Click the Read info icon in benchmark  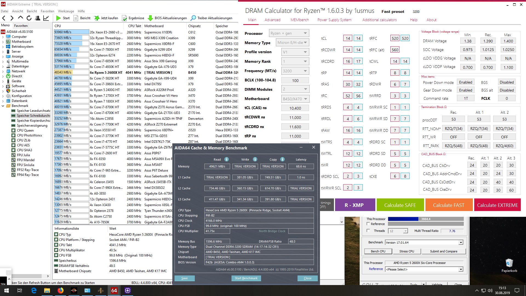(x=227, y=159)
